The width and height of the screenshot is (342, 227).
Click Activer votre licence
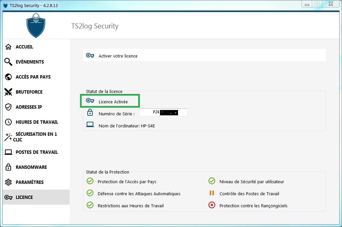click(x=204, y=55)
